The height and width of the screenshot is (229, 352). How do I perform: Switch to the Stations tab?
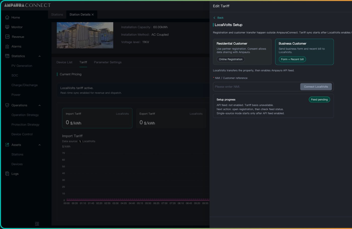point(57,14)
